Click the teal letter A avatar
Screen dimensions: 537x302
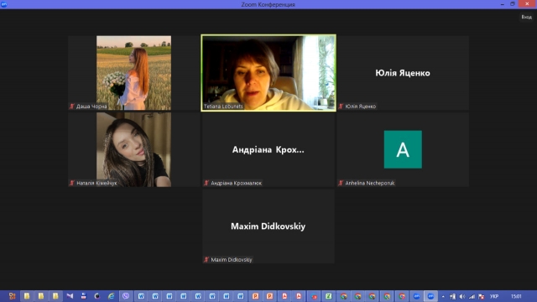(403, 149)
